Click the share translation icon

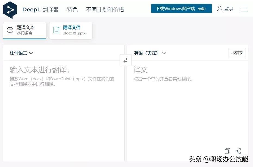click(238, 151)
